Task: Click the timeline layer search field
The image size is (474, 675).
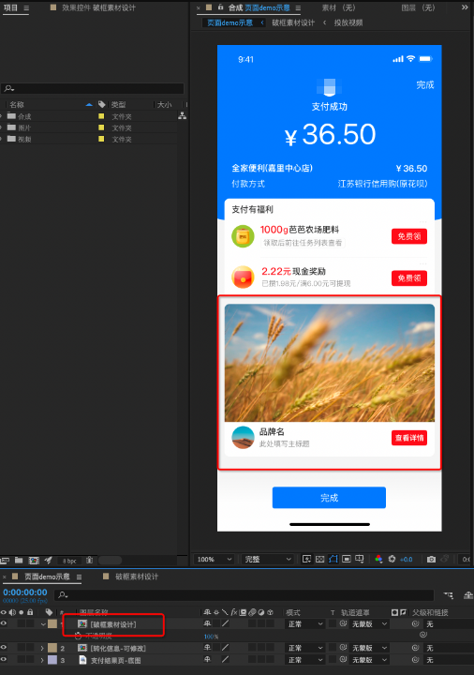Action: click(x=244, y=595)
